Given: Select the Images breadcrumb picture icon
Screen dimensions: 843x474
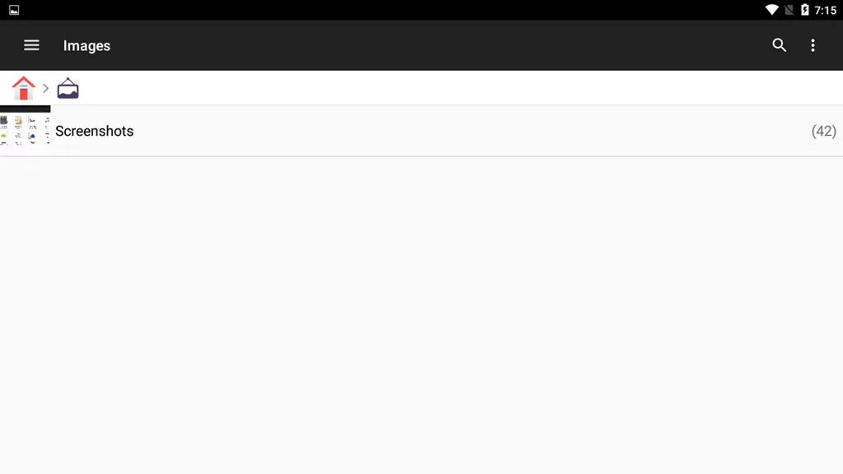Looking at the screenshot, I should (x=68, y=88).
